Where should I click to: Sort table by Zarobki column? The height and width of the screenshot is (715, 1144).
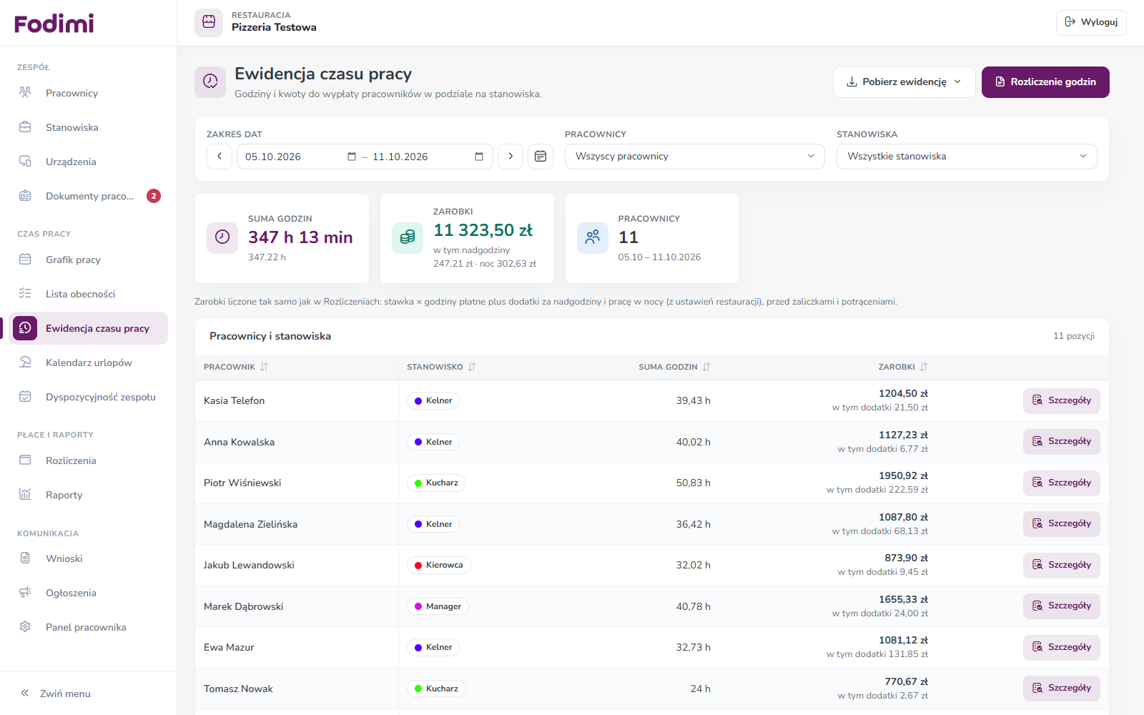(903, 367)
